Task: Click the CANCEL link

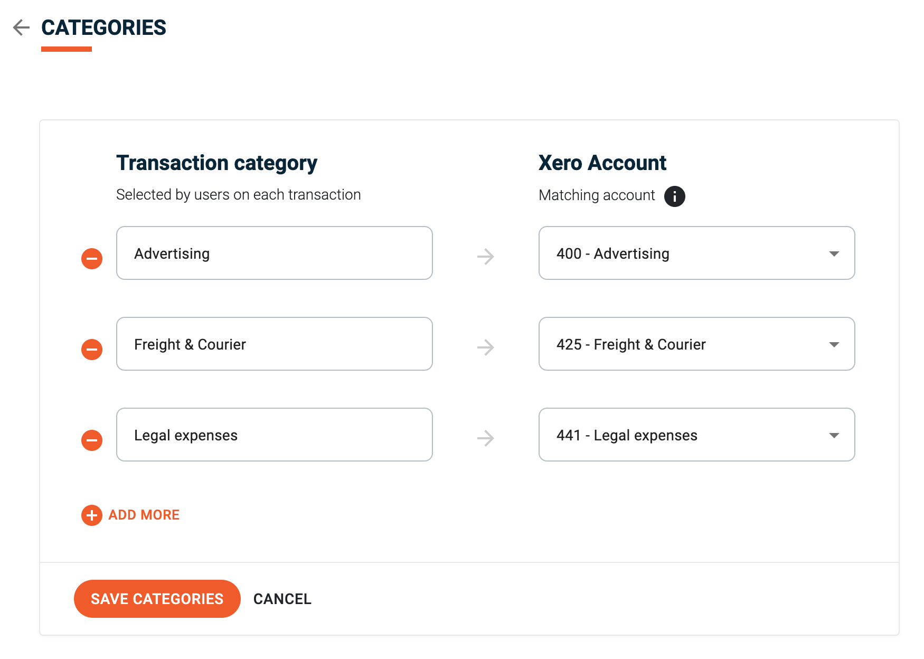Action: pyautogui.click(x=282, y=598)
